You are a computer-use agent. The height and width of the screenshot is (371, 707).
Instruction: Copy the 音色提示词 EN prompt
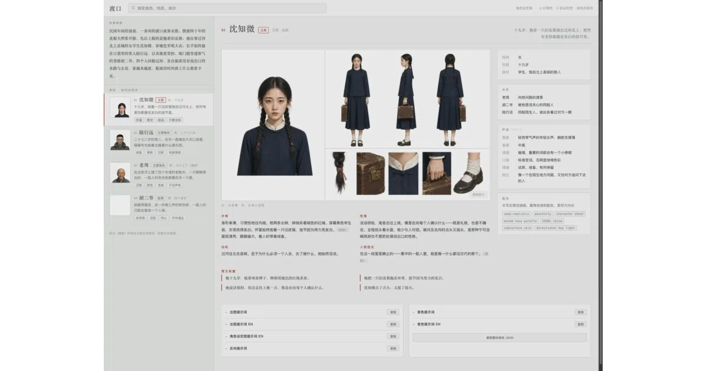tap(580, 324)
